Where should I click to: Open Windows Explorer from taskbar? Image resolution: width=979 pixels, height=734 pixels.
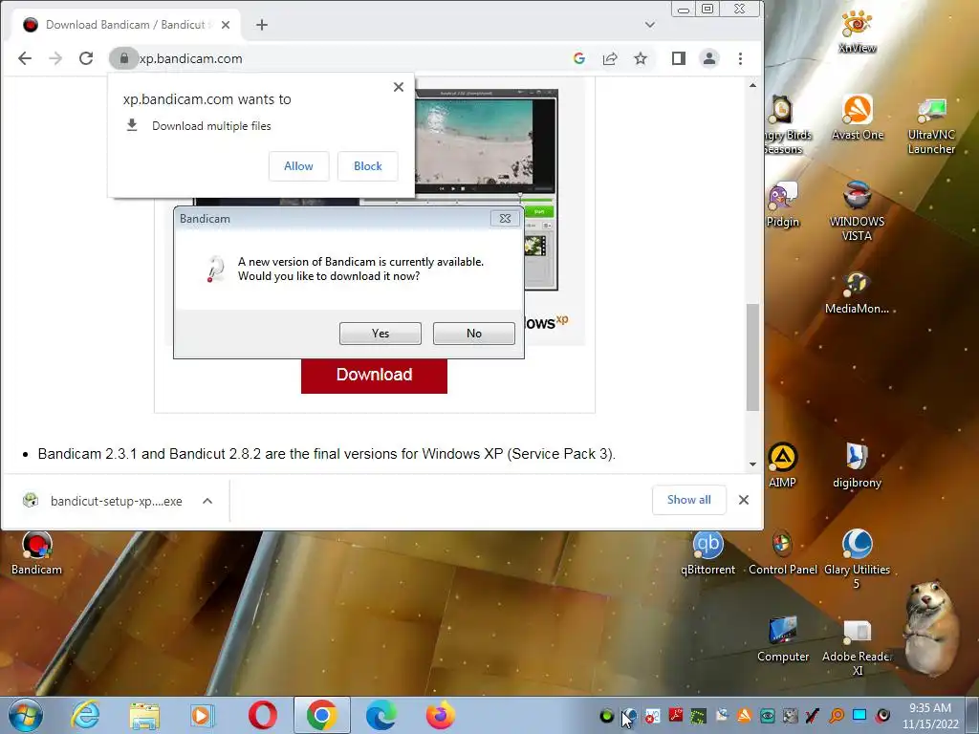[144, 715]
